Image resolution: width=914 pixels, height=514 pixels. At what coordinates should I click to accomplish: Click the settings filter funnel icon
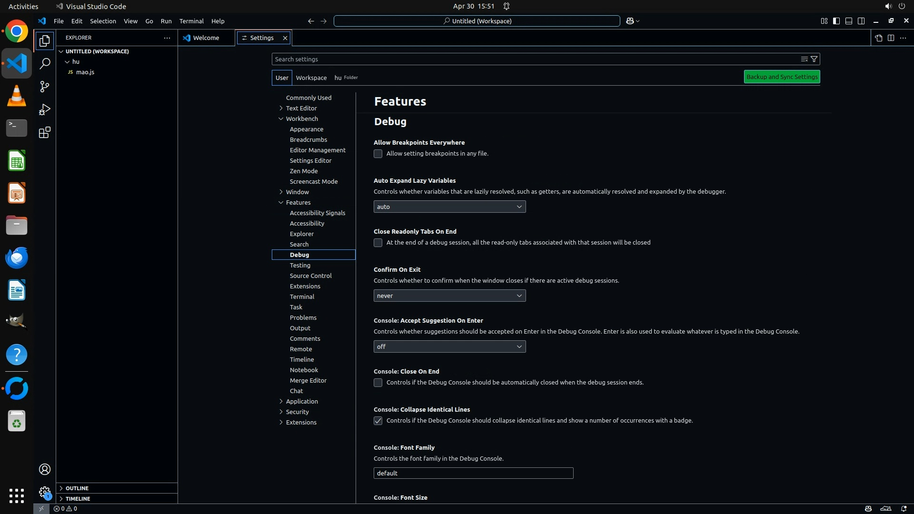click(x=814, y=59)
